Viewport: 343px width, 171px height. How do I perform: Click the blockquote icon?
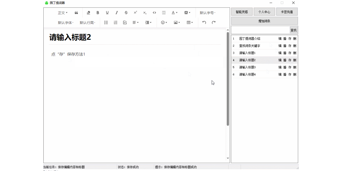pos(76,13)
